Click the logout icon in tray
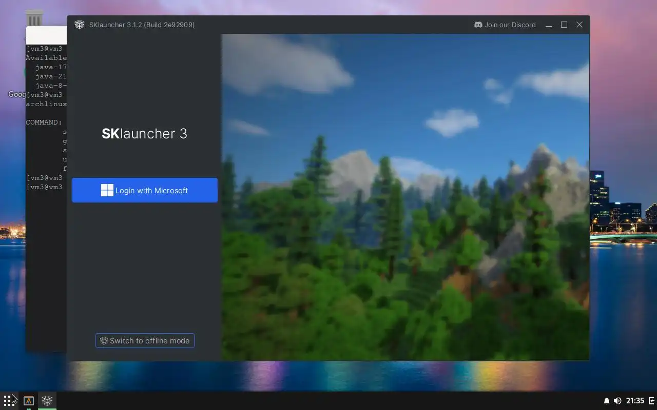Screen dimensions: 657x410 [x=652, y=401]
